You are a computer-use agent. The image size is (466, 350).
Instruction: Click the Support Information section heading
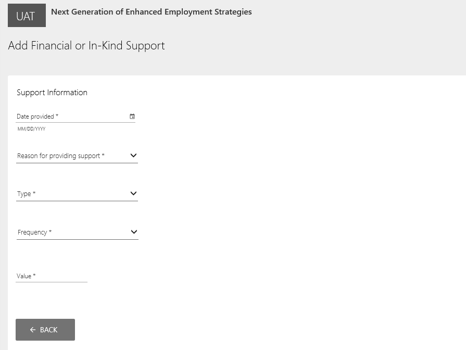tap(52, 93)
